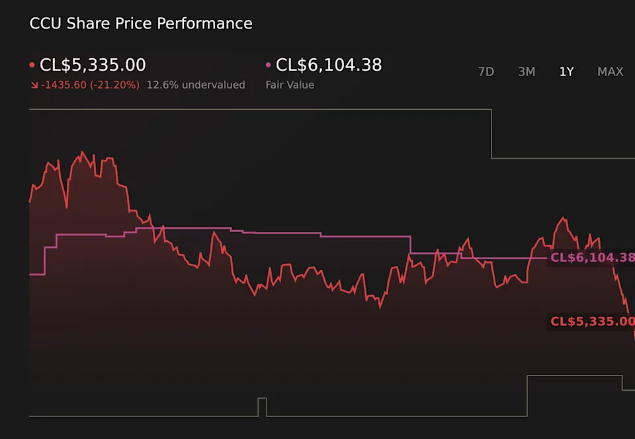Click red CL$5,335.00 label on the chart
Screen dimensions: 635x439
(592, 321)
